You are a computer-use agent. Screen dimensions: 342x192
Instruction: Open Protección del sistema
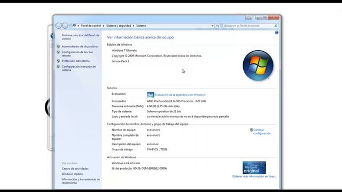coord(76,61)
